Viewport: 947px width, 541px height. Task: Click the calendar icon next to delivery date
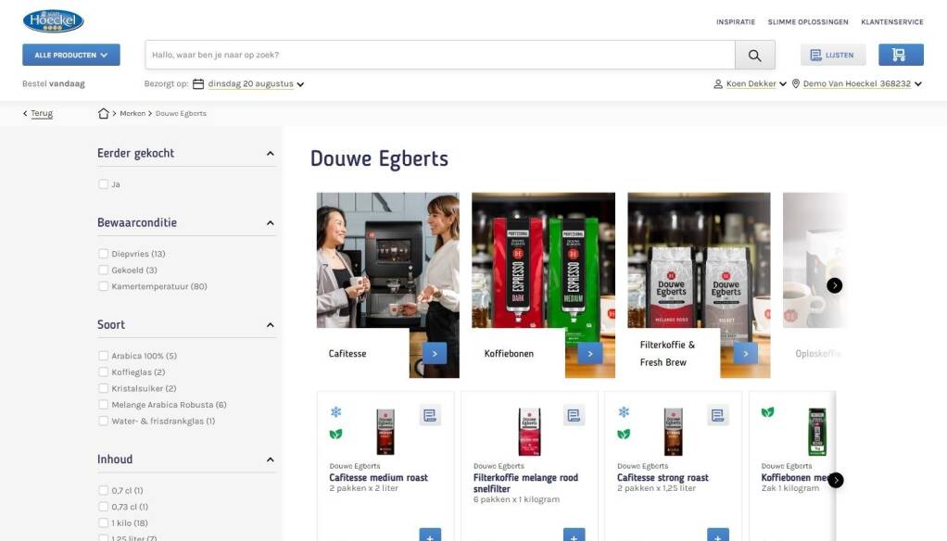(198, 84)
